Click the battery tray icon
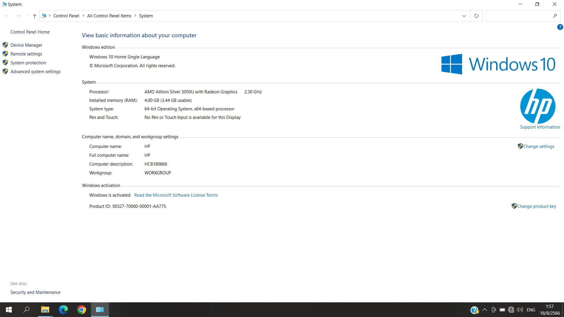 pos(502,310)
